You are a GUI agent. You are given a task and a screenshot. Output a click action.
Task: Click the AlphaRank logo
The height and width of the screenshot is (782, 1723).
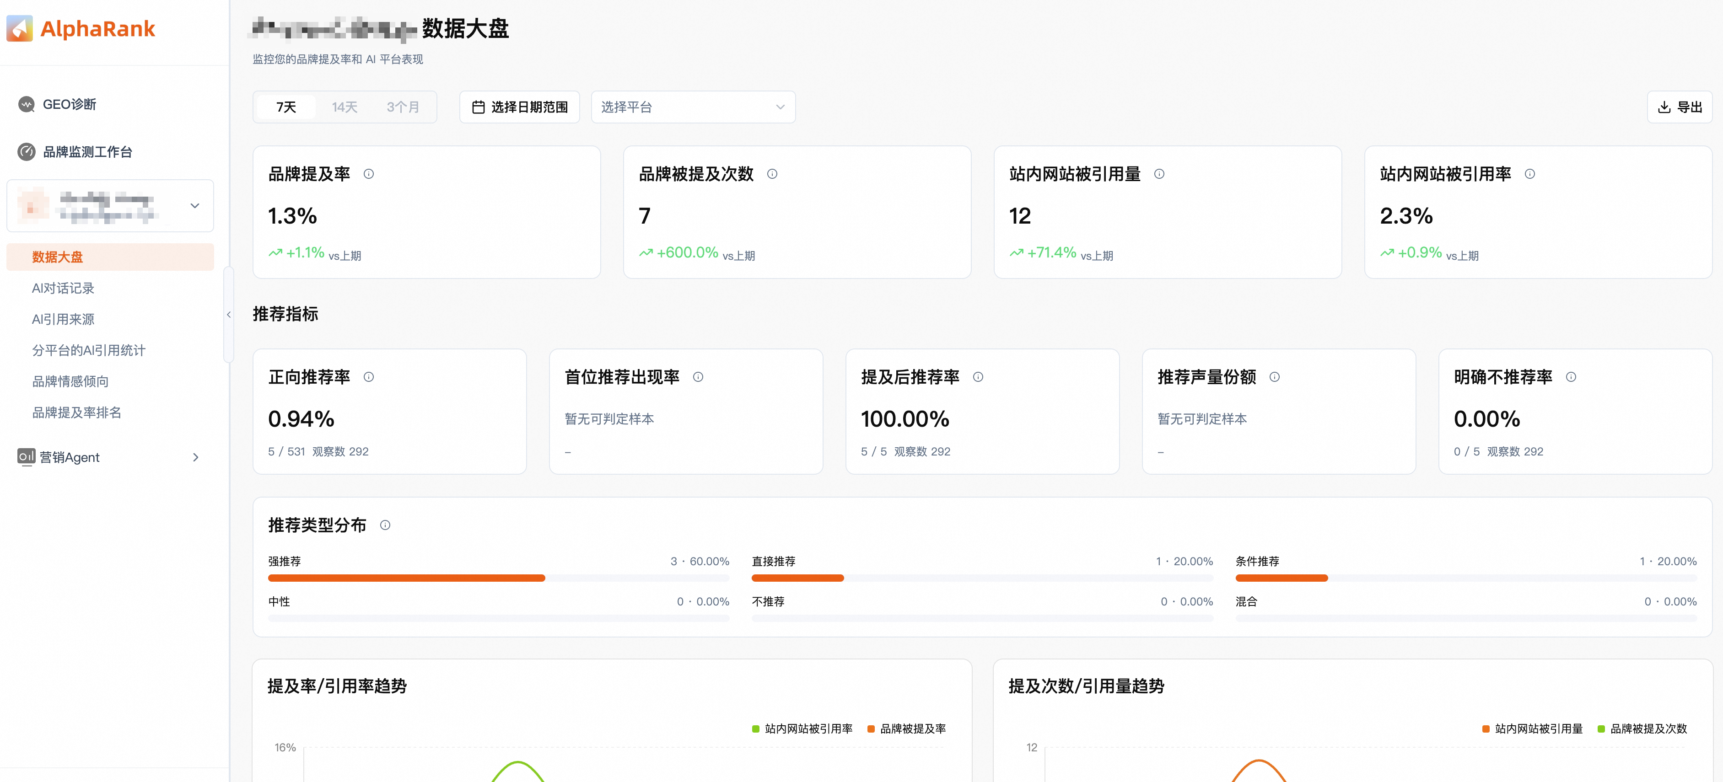81,29
